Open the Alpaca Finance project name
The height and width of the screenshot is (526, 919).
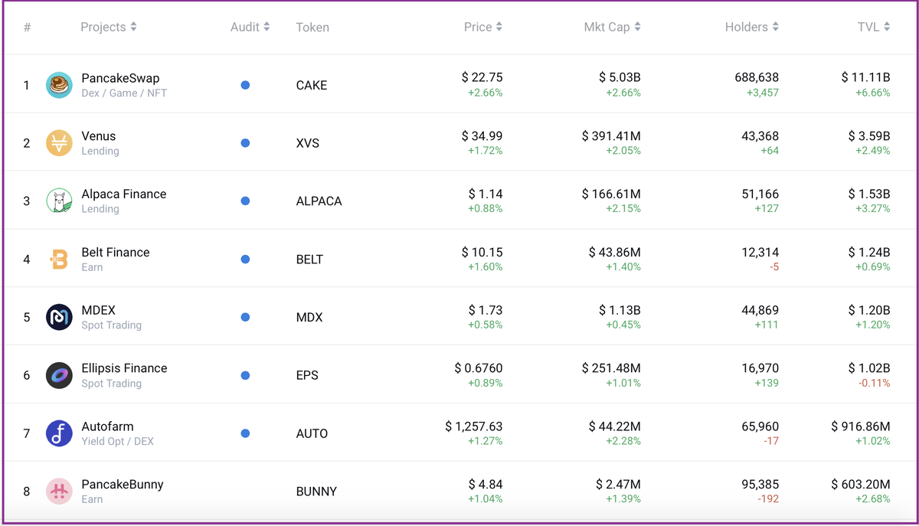(124, 194)
